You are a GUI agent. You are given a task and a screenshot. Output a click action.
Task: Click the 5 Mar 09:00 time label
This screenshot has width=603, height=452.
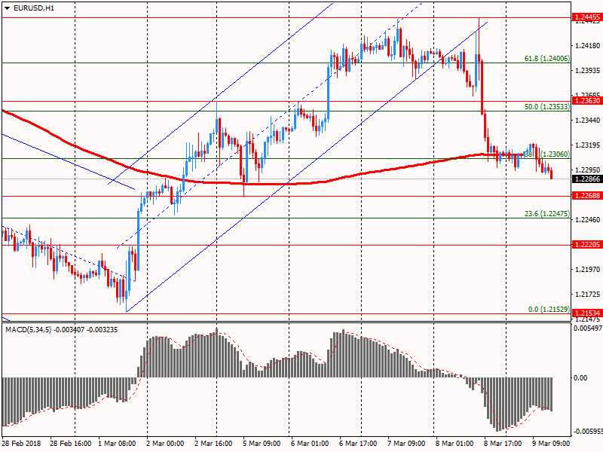pos(262,444)
